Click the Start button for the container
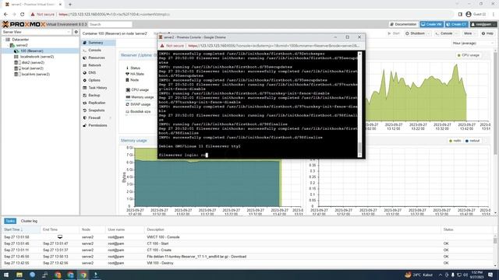The image size is (499, 280). pos(394,33)
